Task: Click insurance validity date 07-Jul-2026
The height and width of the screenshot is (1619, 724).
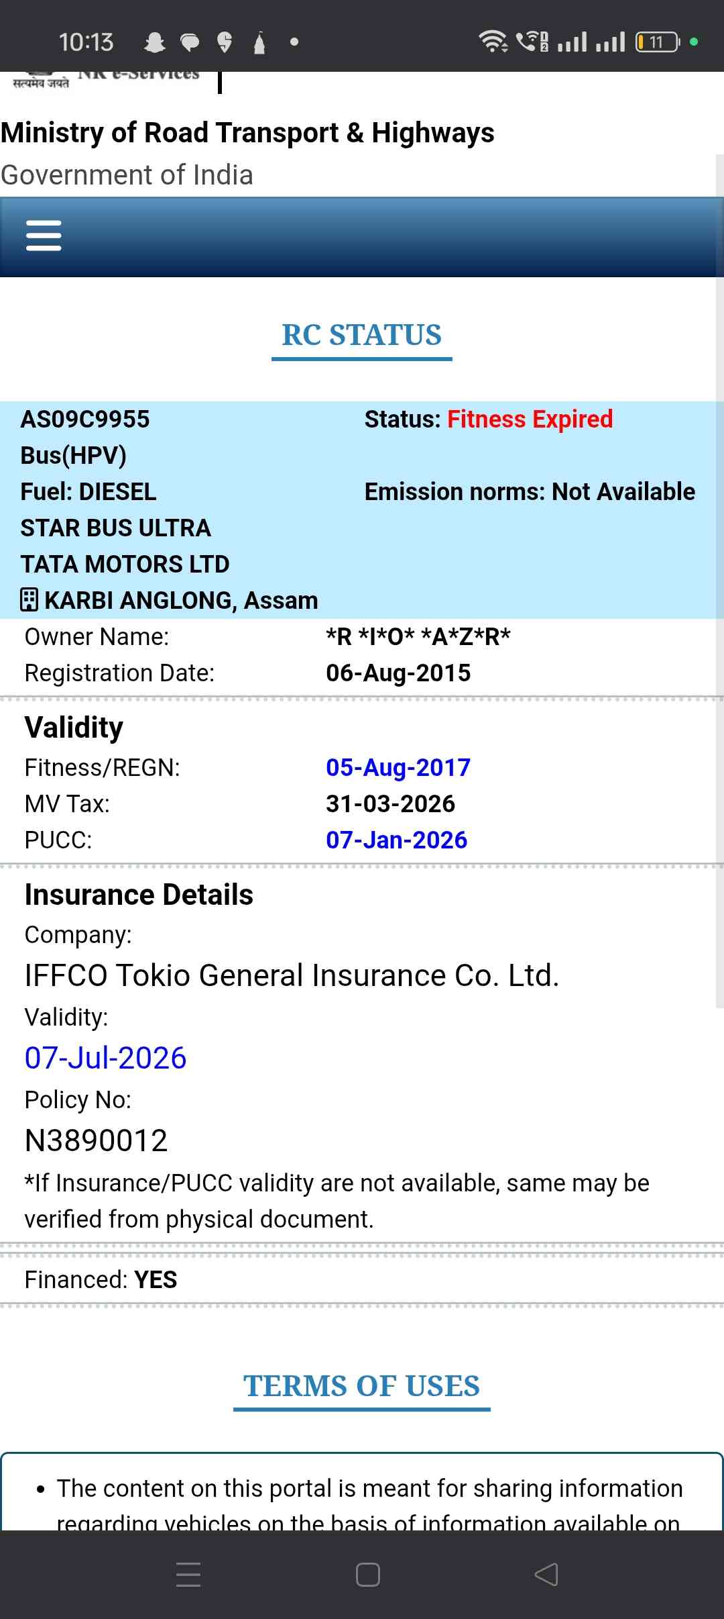Action: 105,1058
